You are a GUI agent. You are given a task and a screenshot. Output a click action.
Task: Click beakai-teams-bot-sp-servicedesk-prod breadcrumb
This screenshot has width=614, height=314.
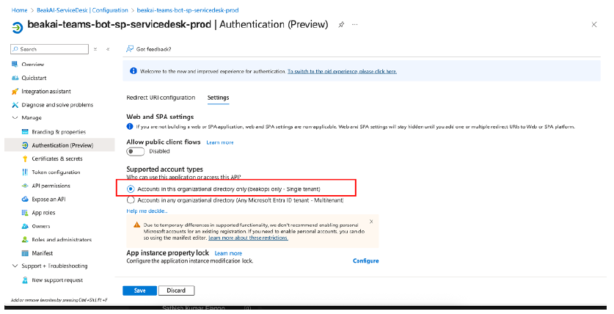(188, 10)
